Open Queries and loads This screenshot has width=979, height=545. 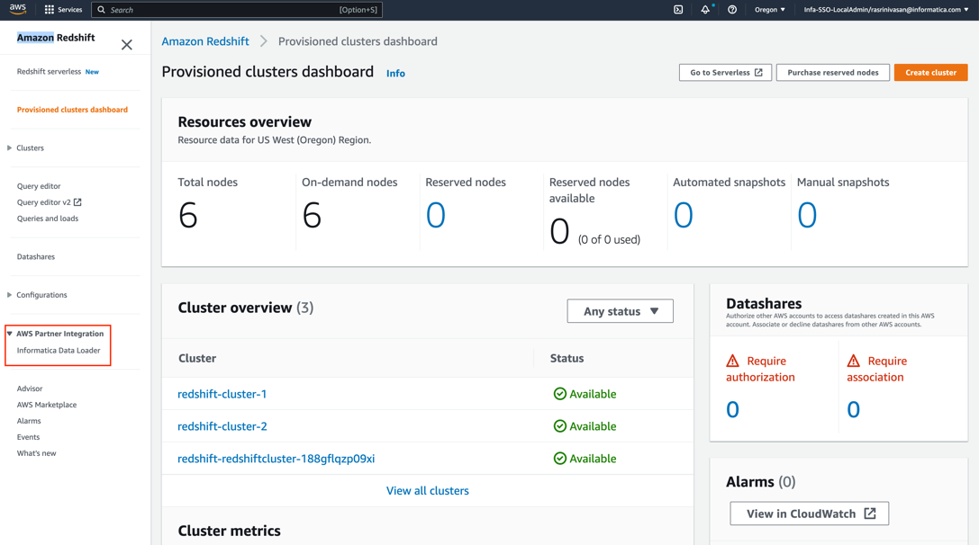[48, 219]
